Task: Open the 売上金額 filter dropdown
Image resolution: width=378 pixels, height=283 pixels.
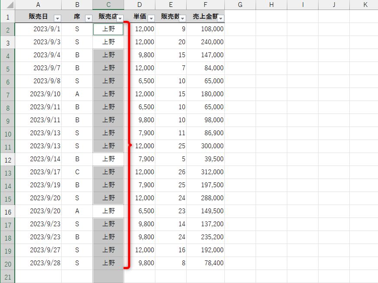Action: [220, 18]
